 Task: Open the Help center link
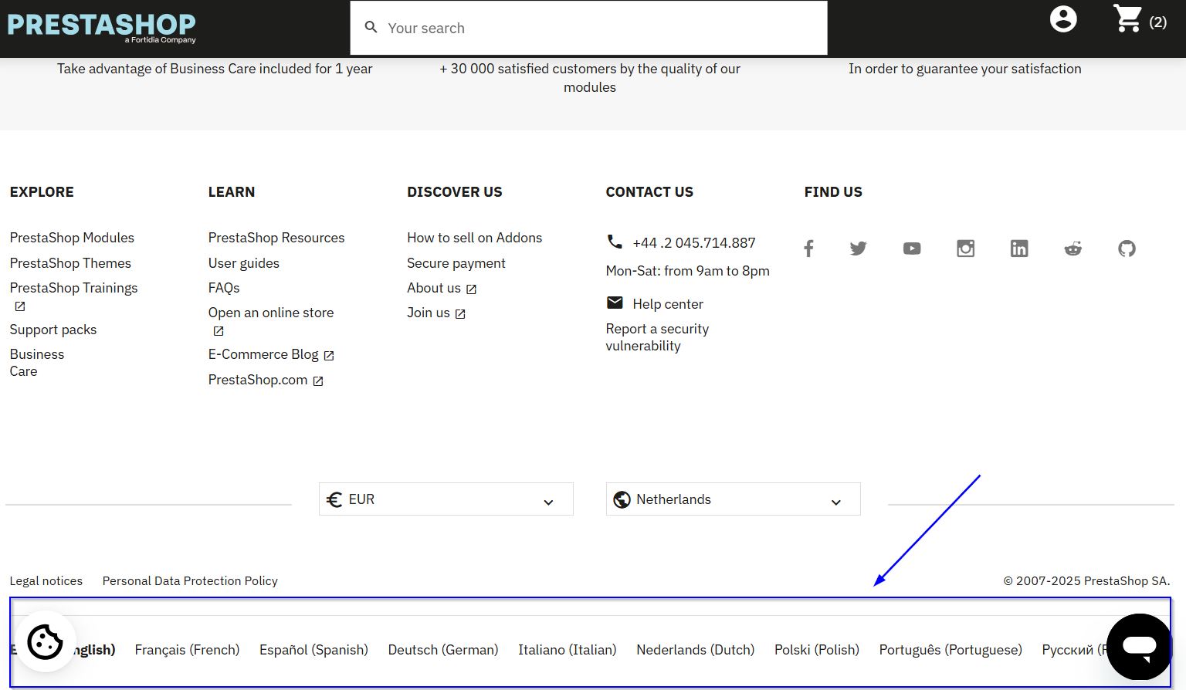tap(668, 304)
